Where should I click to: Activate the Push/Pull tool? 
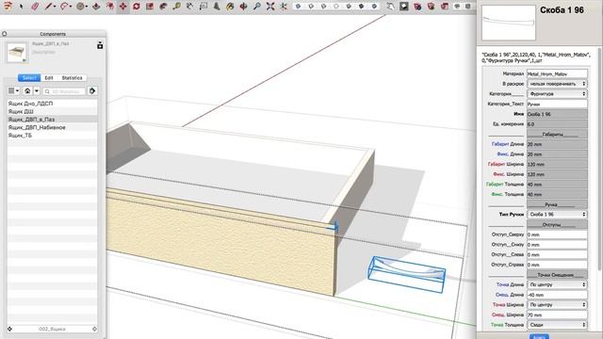pyautogui.click(x=96, y=7)
